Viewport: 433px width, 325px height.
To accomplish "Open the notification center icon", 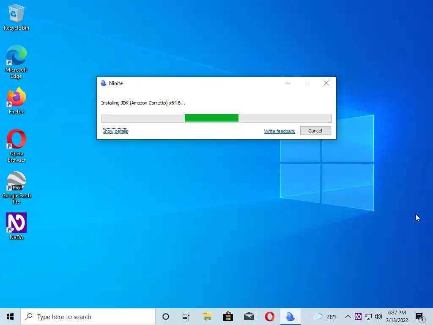I will [420, 317].
